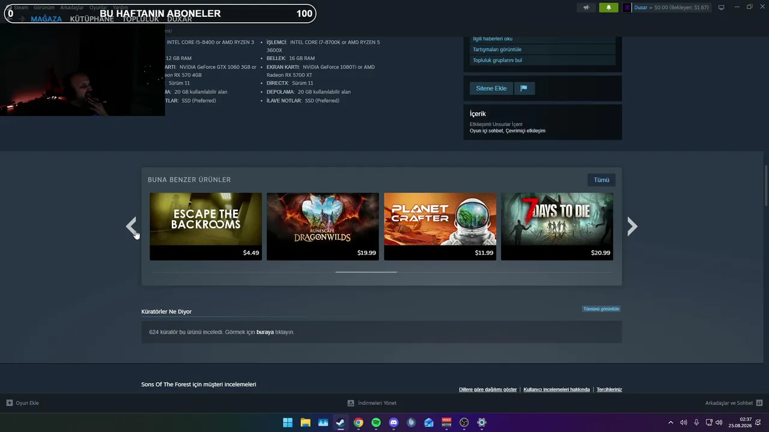Click the Tümü button for similar products
Viewport: 769px width, 432px height.
(601, 180)
